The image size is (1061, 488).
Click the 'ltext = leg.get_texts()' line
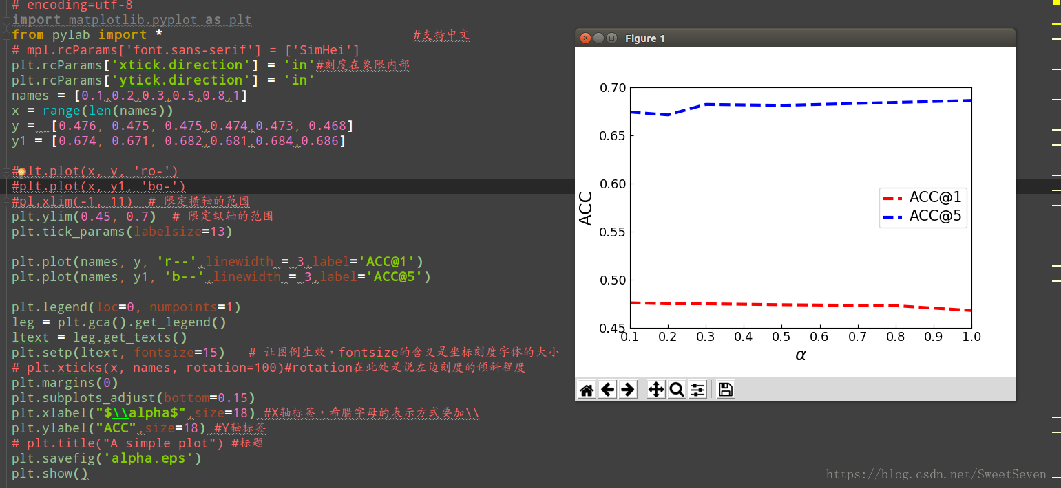[99, 337]
